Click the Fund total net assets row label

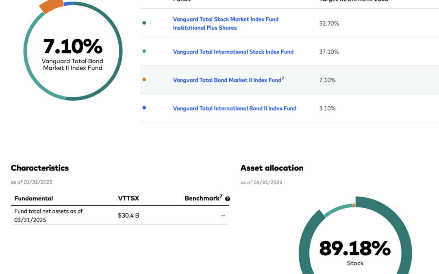coord(48,216)
